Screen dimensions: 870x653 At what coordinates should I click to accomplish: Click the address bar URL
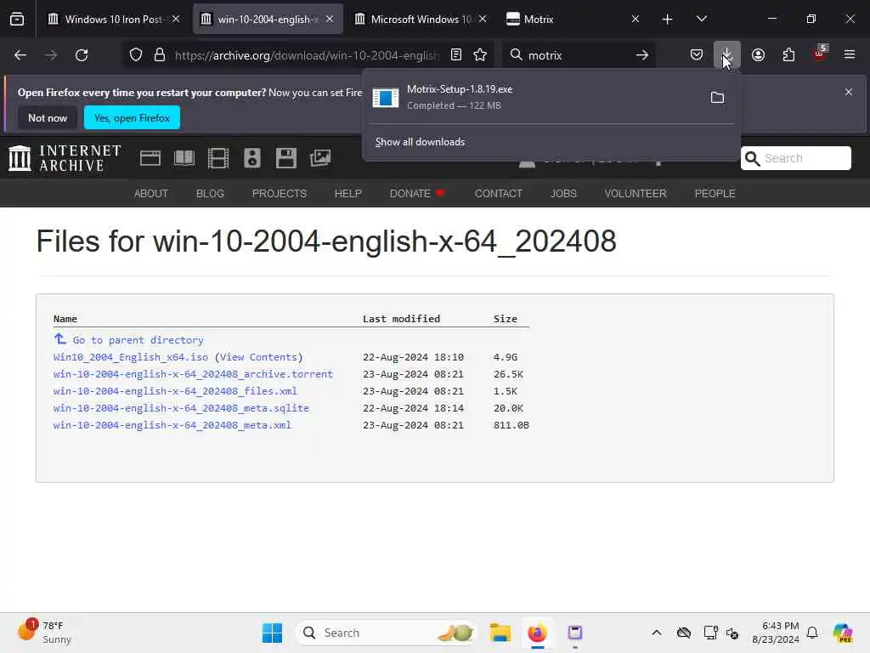(306, 55)
